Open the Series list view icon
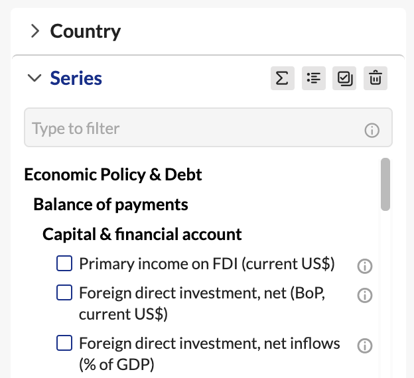Image resolution: width=414 pixels, height=378 pixels. coord(314,78)
